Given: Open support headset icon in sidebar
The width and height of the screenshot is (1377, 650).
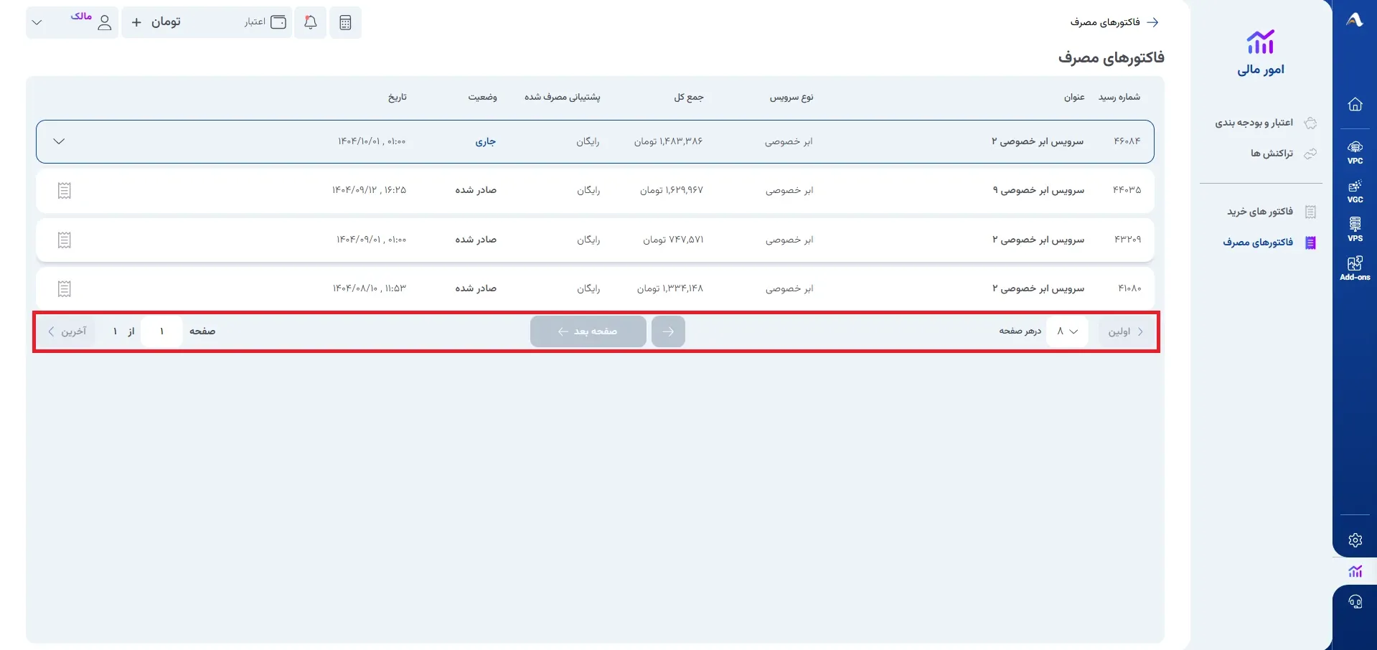Looking at the screenshot, I should [1355, 602].
